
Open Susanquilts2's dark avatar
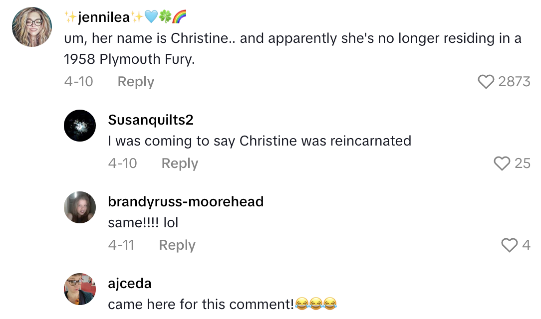[80, 126]
